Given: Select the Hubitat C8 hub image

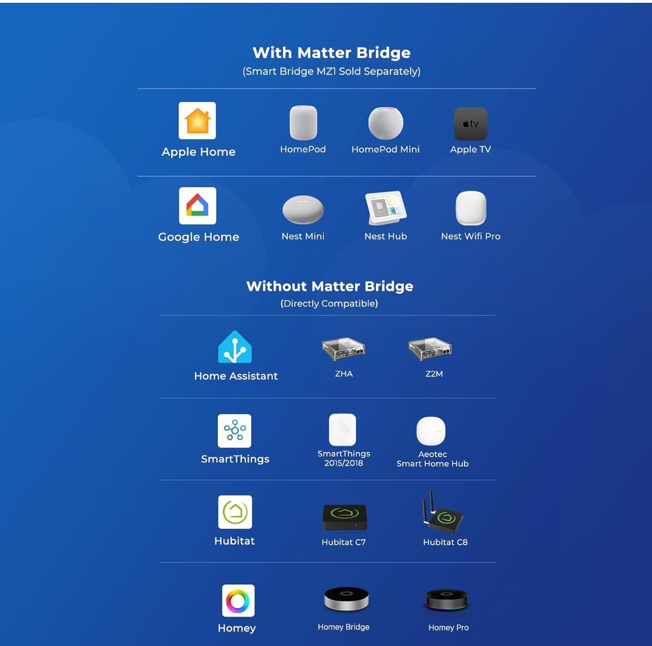Looking at the screenshot, I should pyautogui.click(x=442, y=512).
